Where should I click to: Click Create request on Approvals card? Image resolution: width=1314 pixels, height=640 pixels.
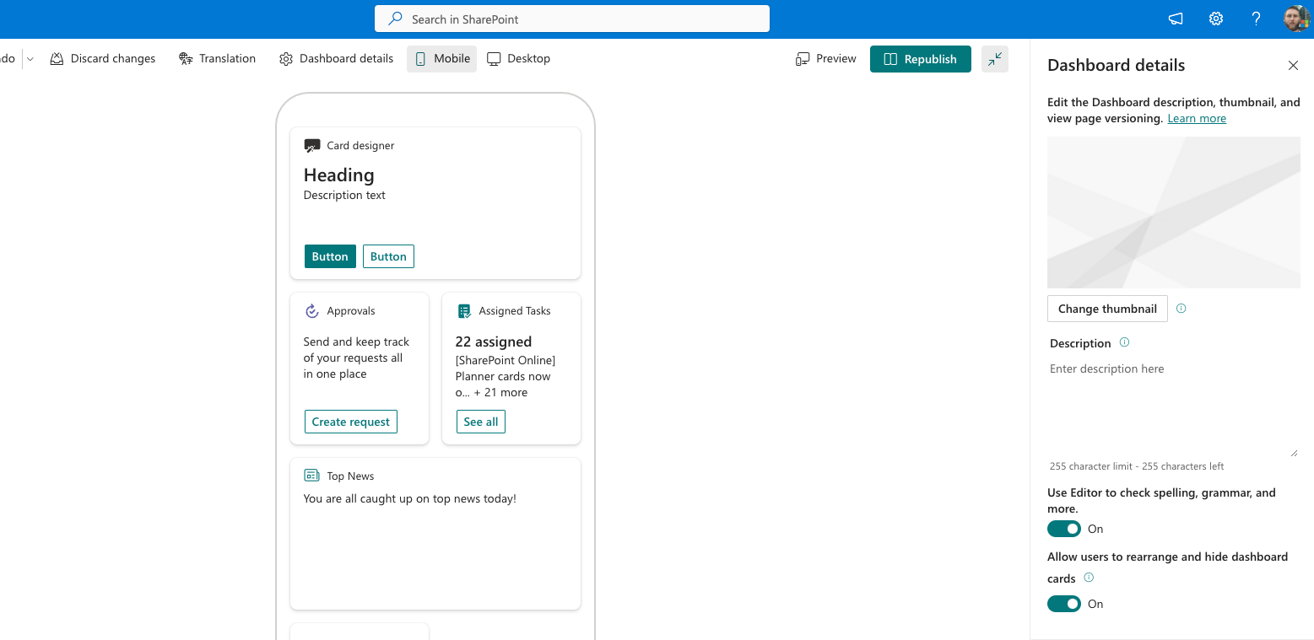click(351, 422)
